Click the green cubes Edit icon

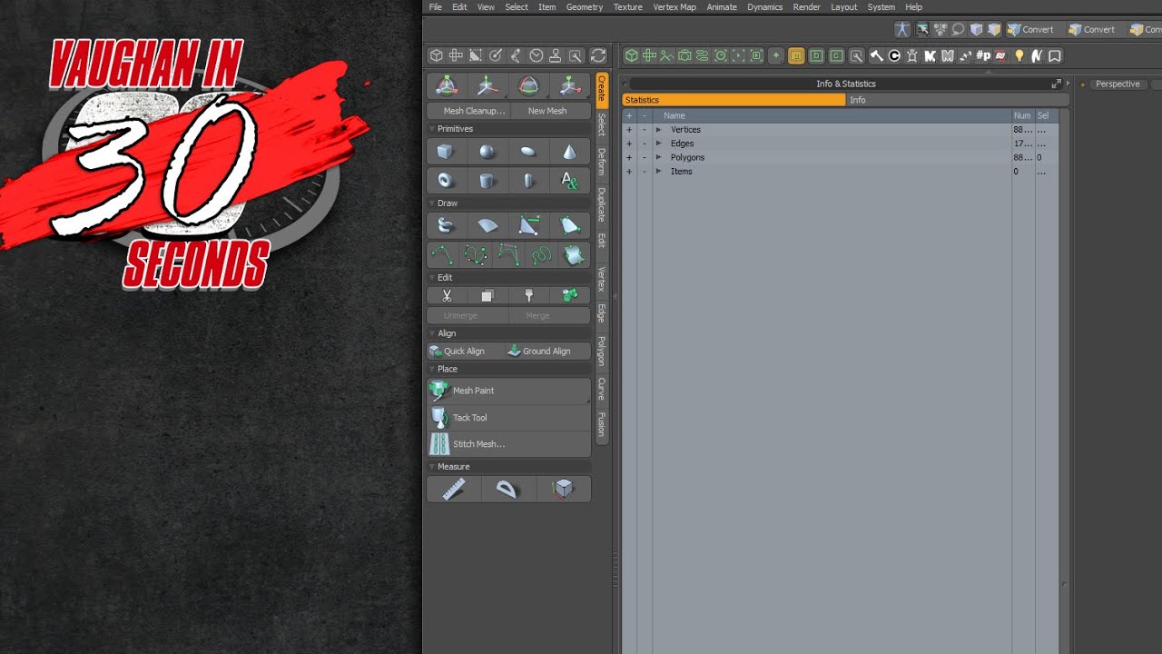(569, 295)
